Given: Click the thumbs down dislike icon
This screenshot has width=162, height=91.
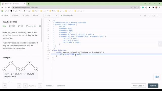Looking at the screenshot, I should pyautogui.click(x=18, y=26).
